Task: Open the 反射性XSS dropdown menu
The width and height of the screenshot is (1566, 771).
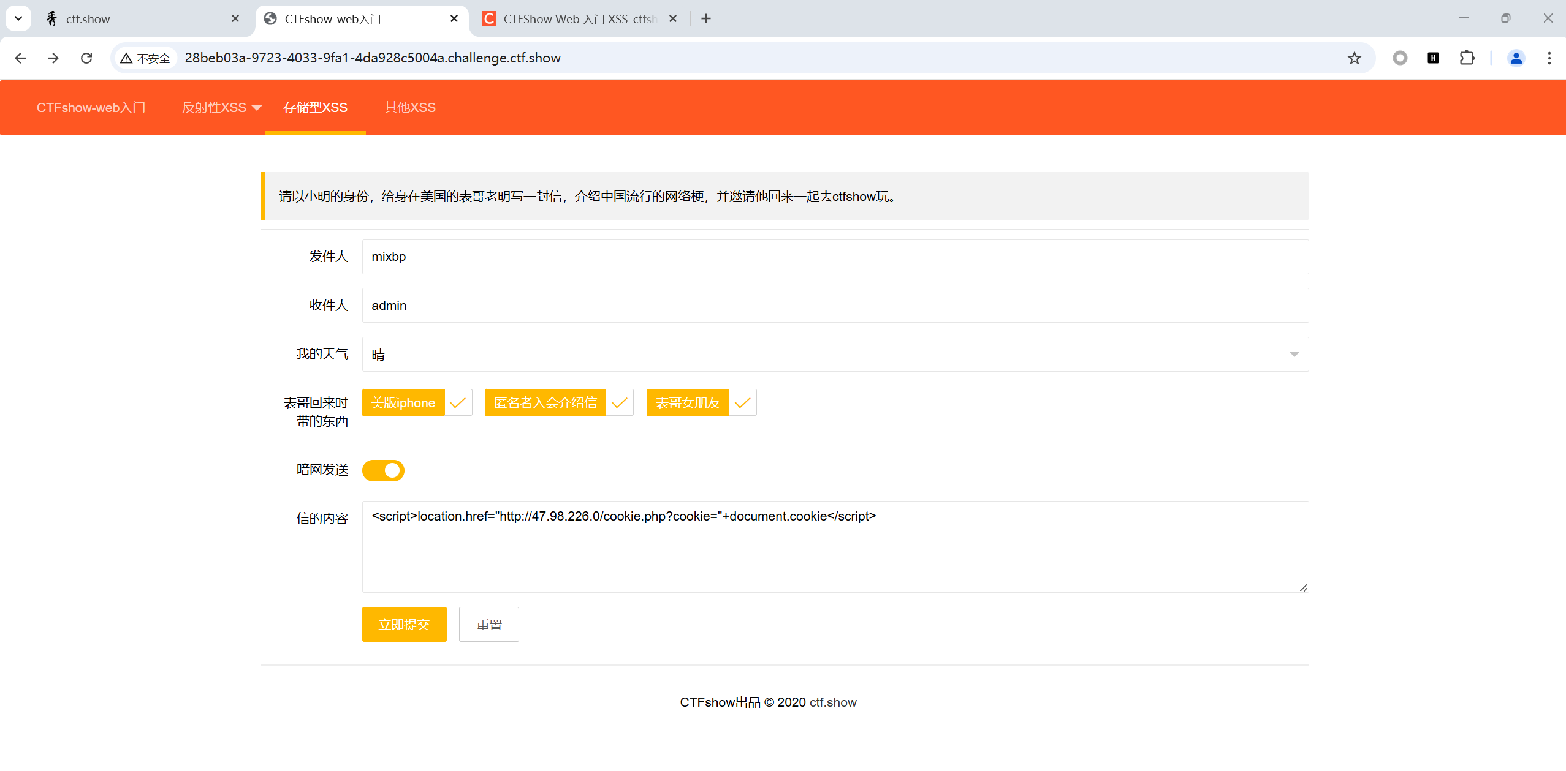Action: point(221,108)
